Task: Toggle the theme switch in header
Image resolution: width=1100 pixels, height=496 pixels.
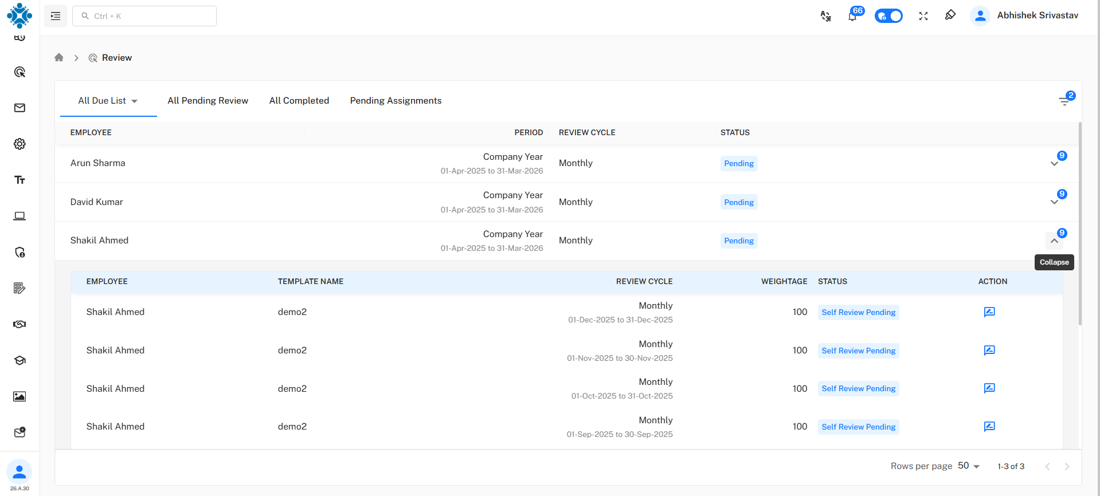Action: click(888, 16)
